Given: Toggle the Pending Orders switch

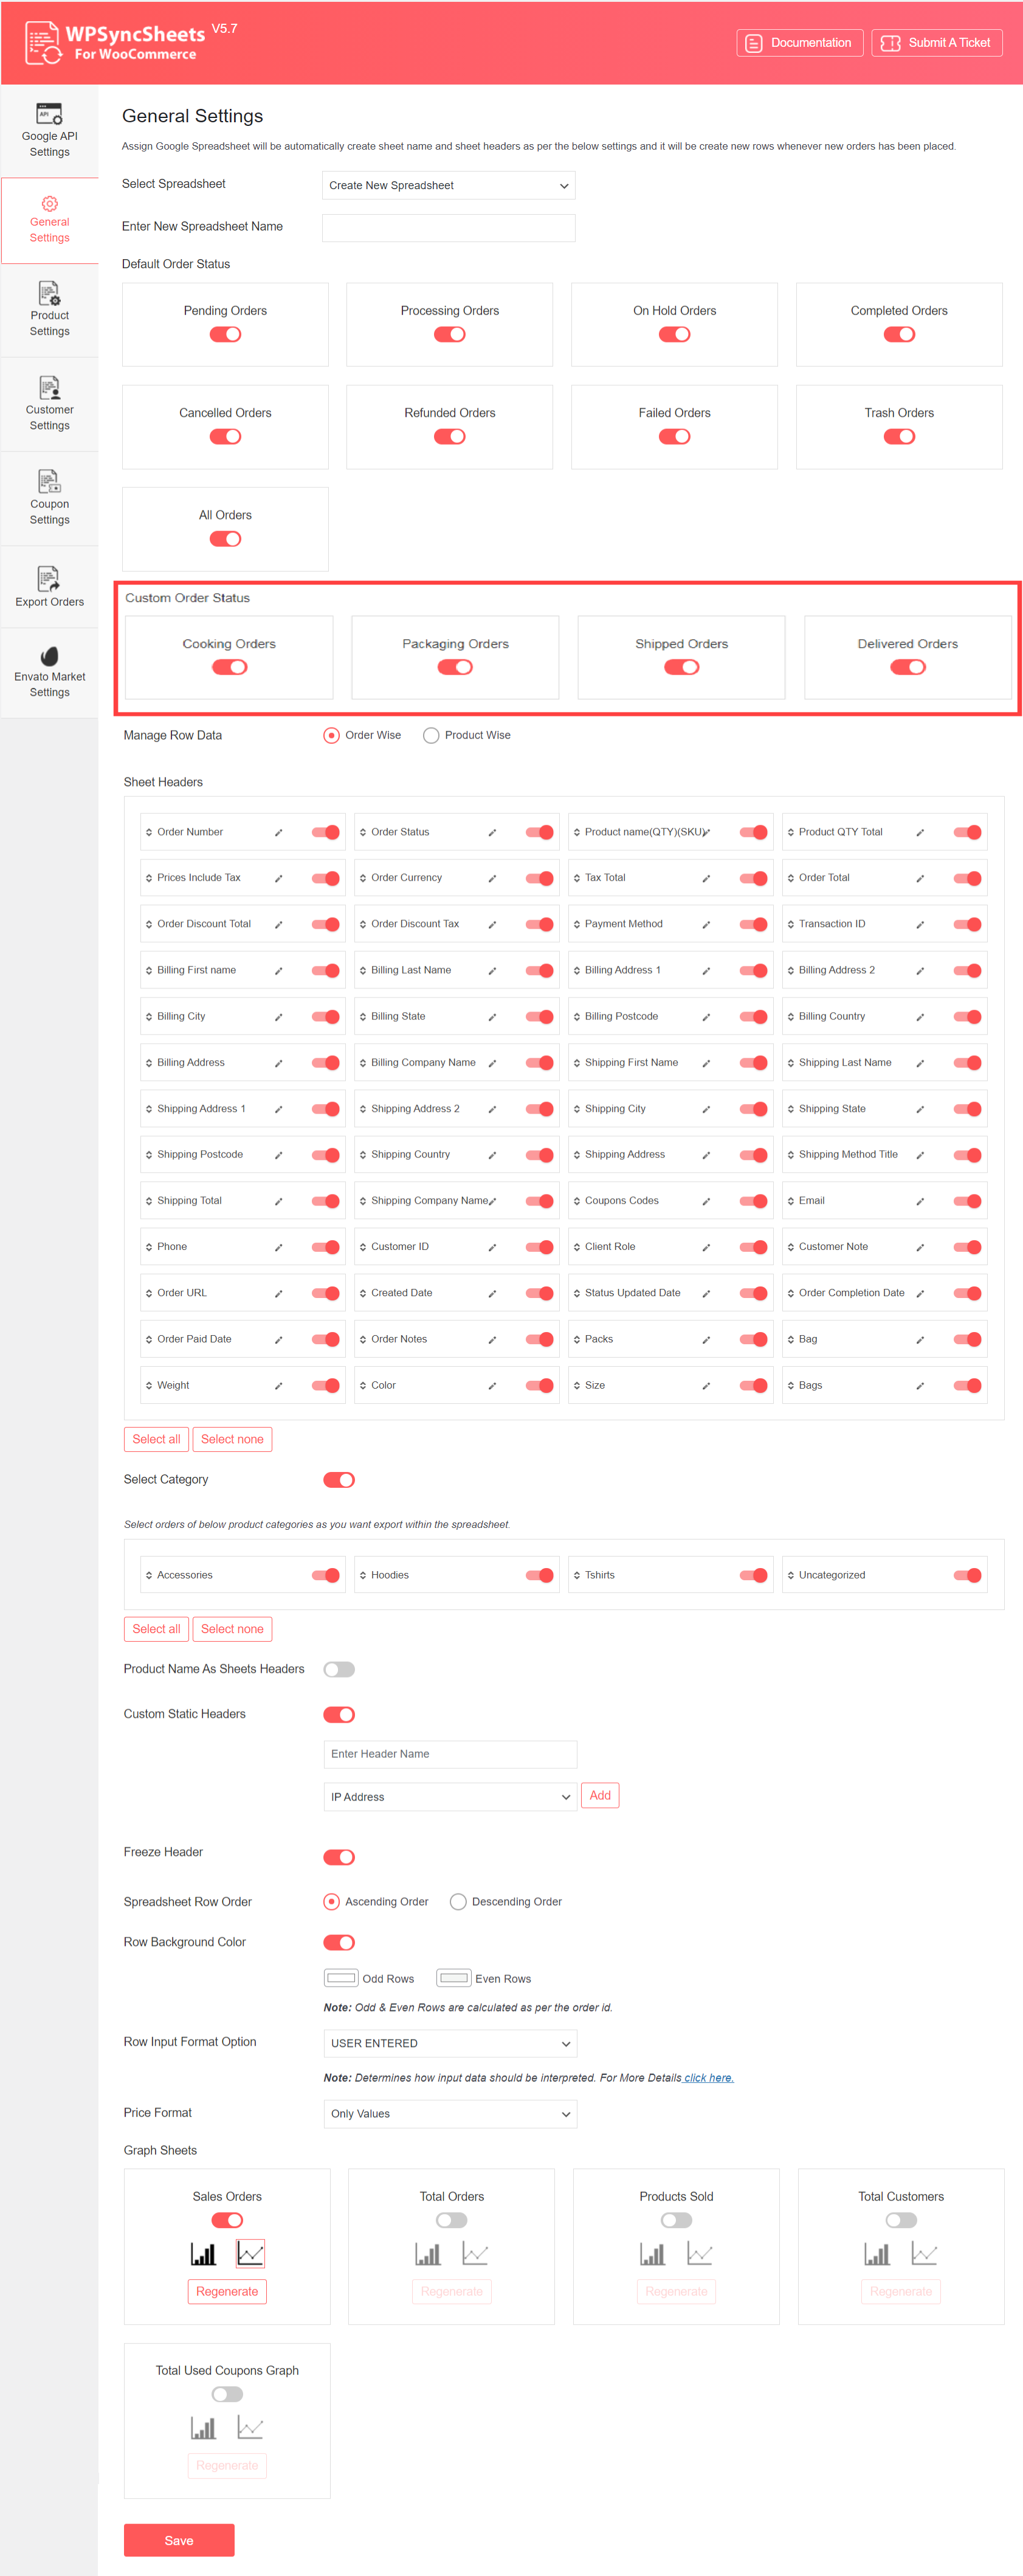Looking at the screenshot, I should (x=226, y=334).
